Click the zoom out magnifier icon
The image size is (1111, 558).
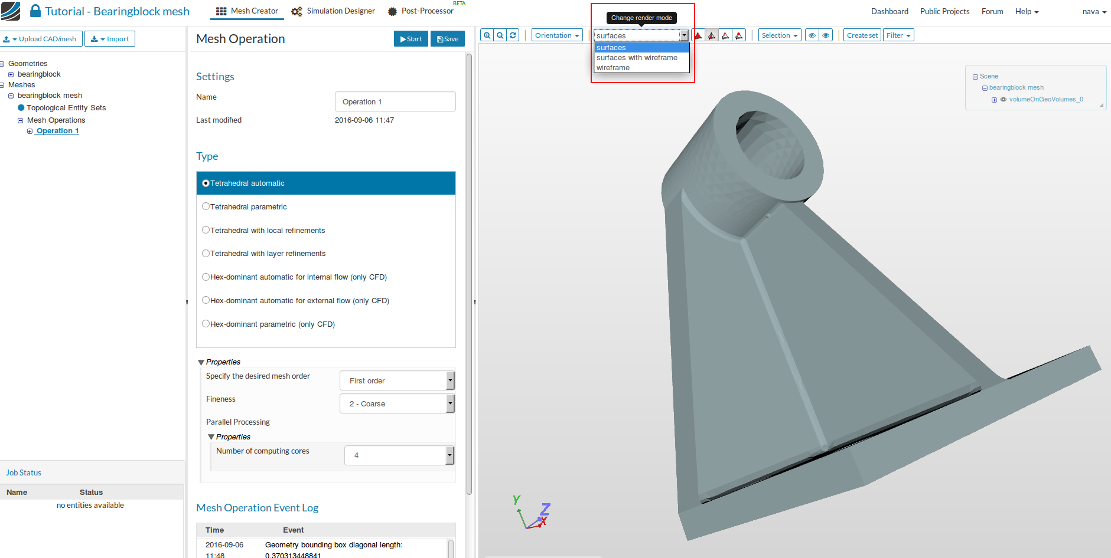pos(500,35)
